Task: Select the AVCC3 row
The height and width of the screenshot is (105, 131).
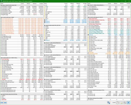Action: [x=65, y=19]
